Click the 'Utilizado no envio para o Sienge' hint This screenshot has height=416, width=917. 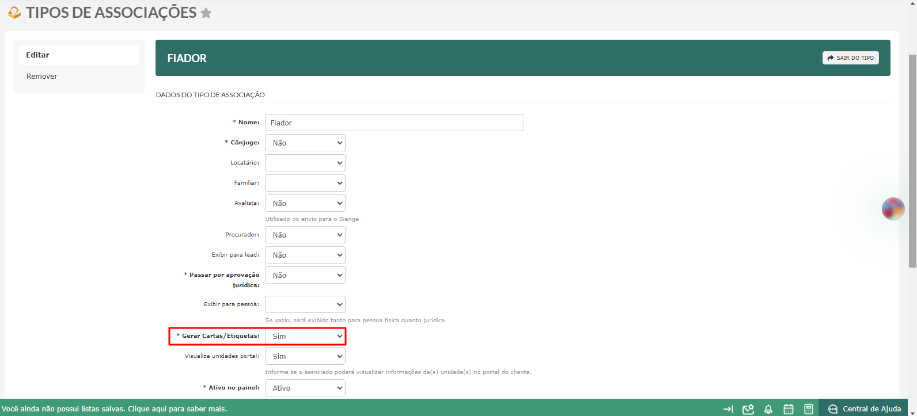(x=312, y=219)
